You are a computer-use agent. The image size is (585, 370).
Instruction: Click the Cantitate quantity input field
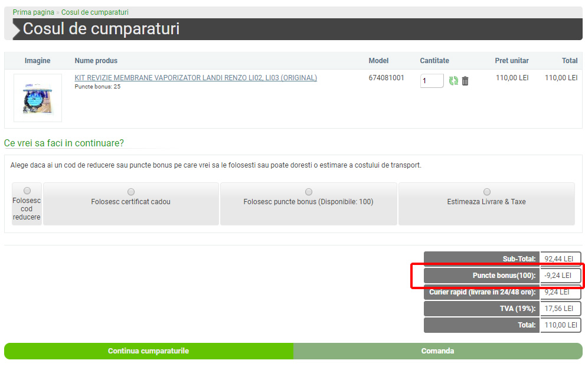click(432, 81)
